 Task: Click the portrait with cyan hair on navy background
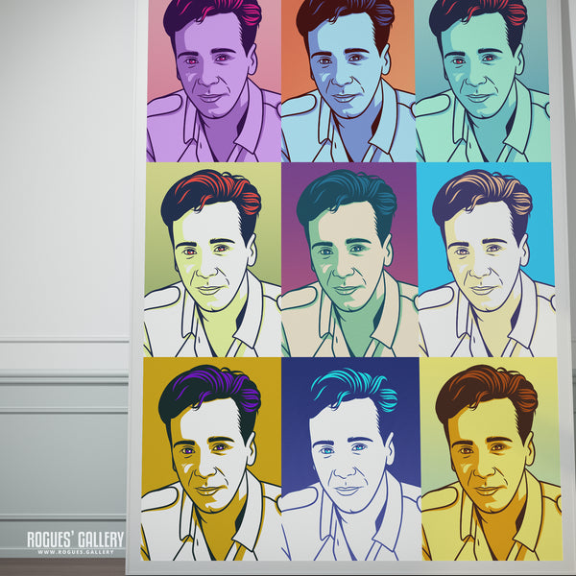[350, 459]
